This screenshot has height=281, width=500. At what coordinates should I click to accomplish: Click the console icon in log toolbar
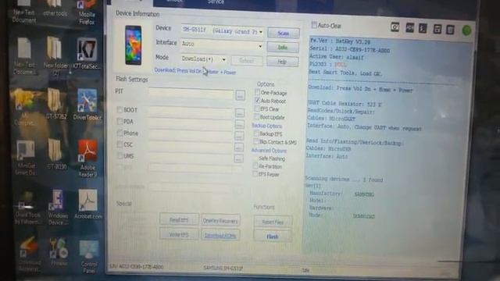tap(423, 28)
